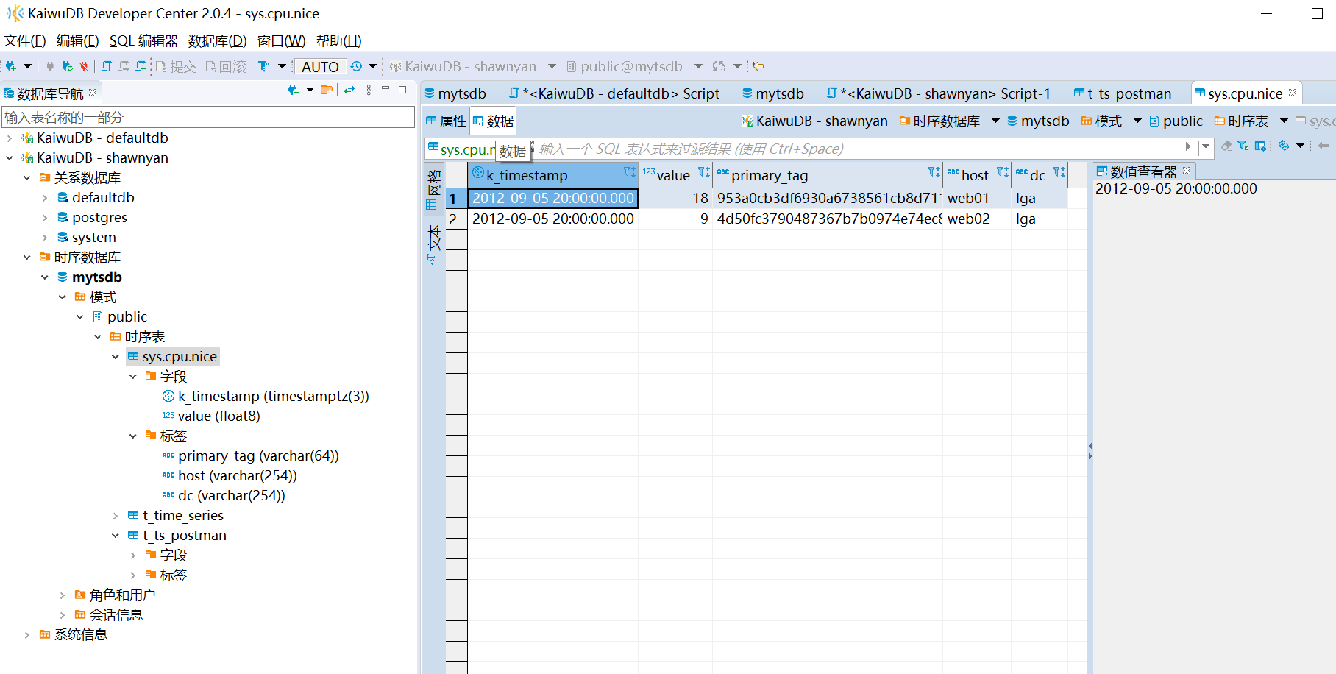Close the database navigator tab
This screenshot has width=1336, height=674.
click(93, 93)
